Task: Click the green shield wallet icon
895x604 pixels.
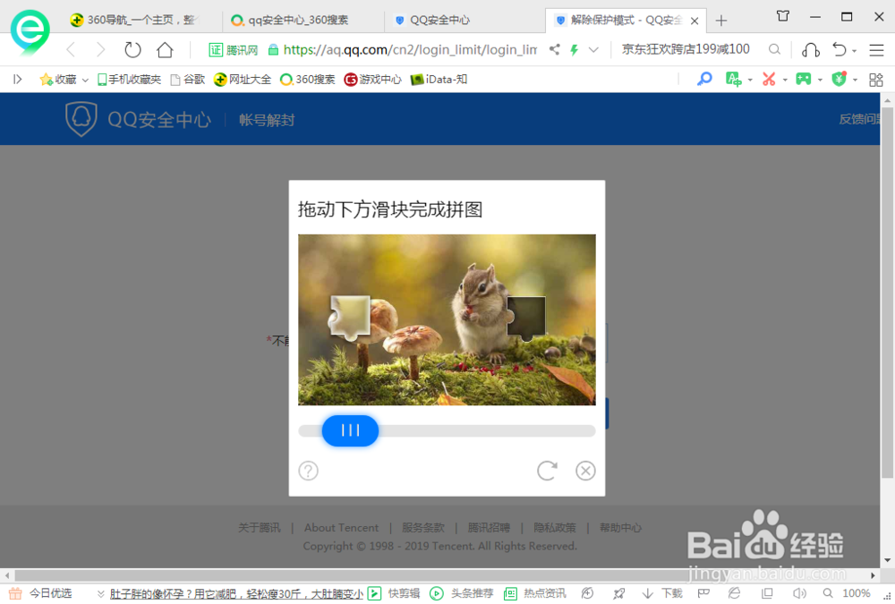Action: coord(840,79)
